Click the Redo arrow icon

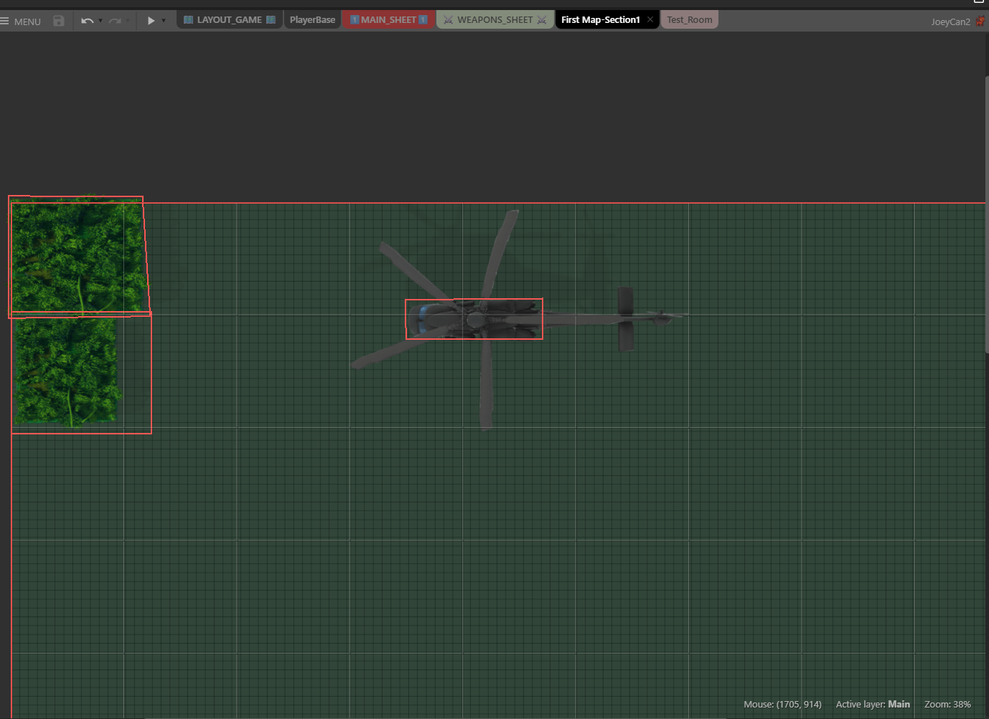pyautogui.click(x=115, y=21)
